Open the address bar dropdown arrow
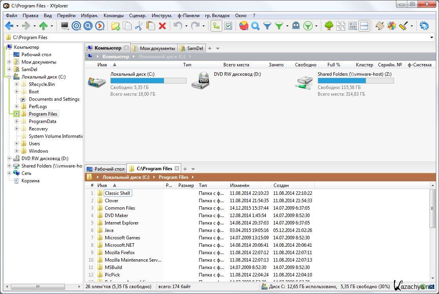The height and width of the screenshot is (294, 439). (432, 37)
